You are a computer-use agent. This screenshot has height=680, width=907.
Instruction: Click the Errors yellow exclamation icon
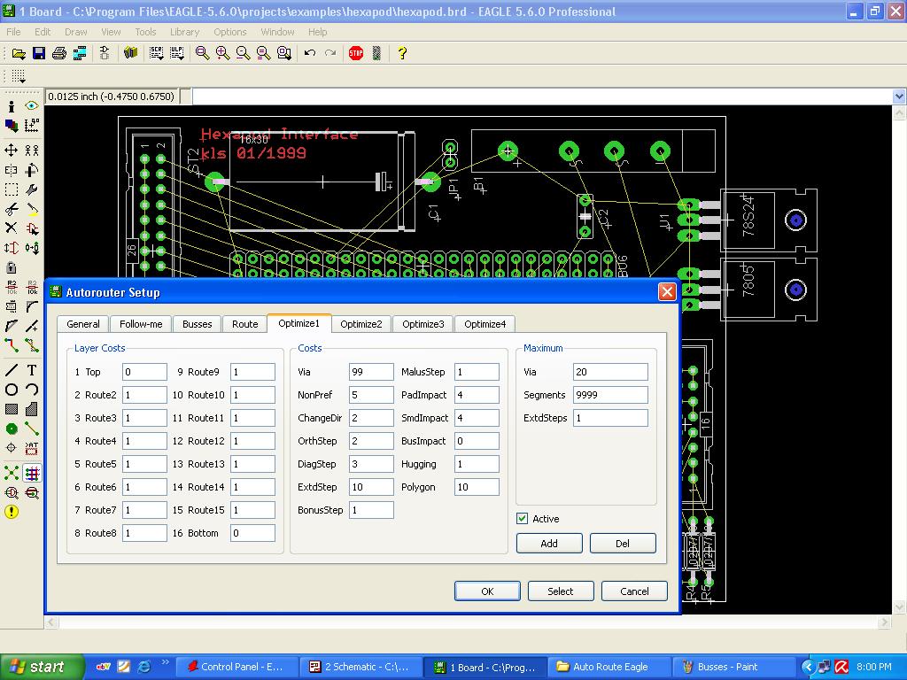(12, 512)
